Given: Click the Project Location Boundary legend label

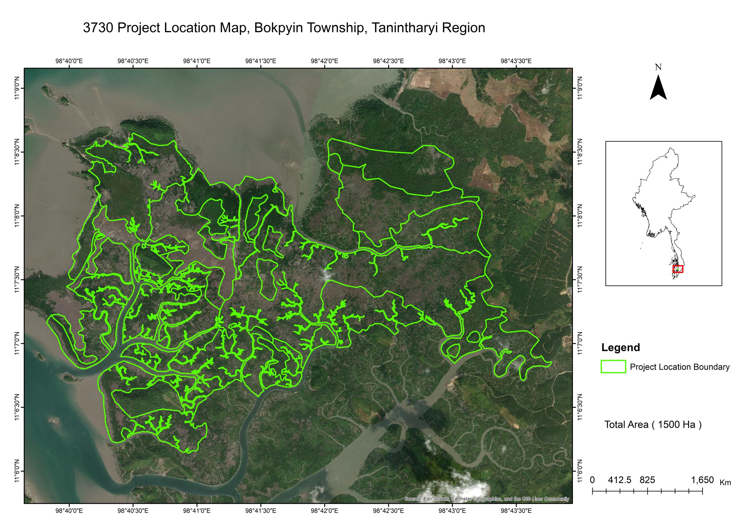Looking at the screenshot, I should point(679,367).
